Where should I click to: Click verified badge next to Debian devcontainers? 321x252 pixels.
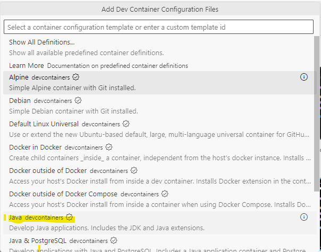pyautogui.click(x=78, y=101)
